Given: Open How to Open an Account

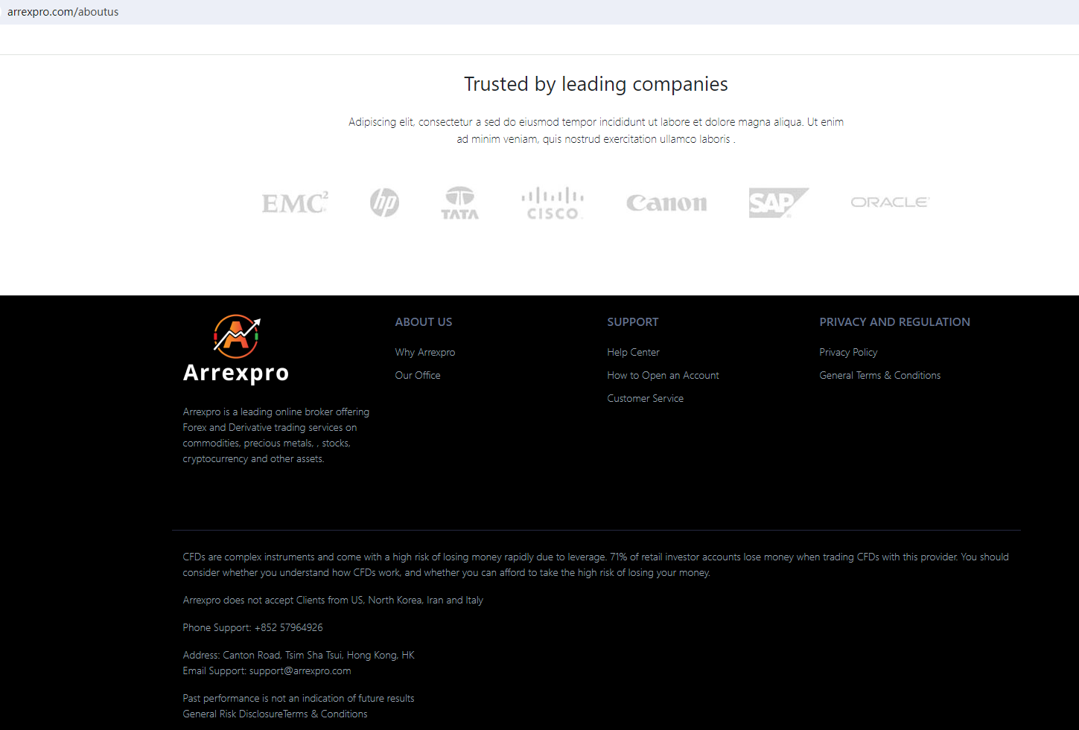Looking at the screenshot, I should pos(663,375).
